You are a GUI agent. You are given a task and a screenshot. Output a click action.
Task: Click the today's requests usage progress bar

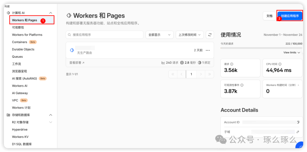click(261, 48)
